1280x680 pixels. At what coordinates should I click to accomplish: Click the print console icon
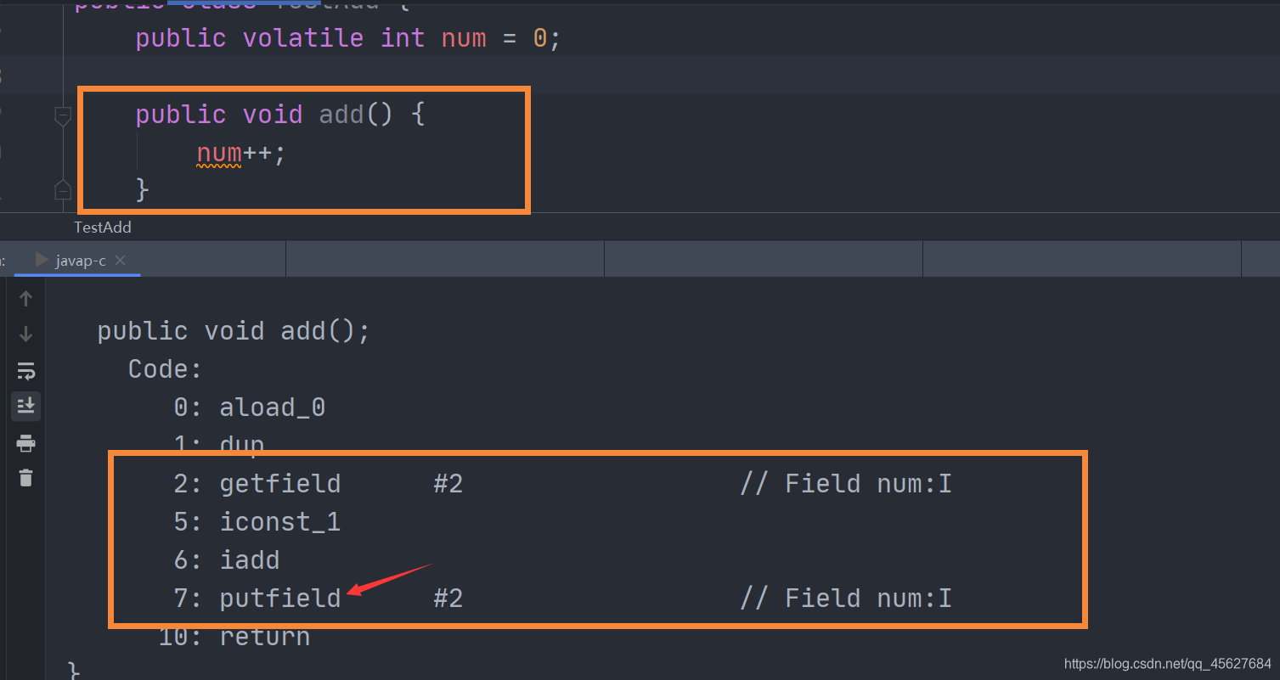coord(25,443)
